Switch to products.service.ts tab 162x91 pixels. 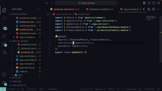[65, 9]
